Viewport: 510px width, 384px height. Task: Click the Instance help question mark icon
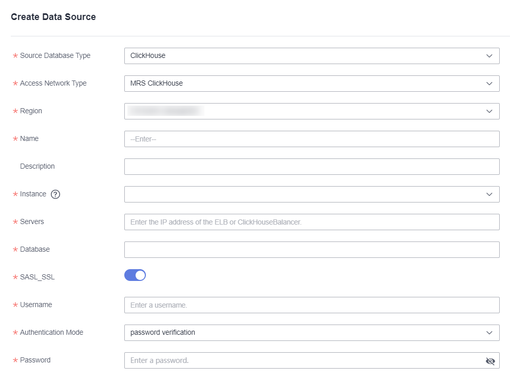pyautogui.click(x=56, y=194)
